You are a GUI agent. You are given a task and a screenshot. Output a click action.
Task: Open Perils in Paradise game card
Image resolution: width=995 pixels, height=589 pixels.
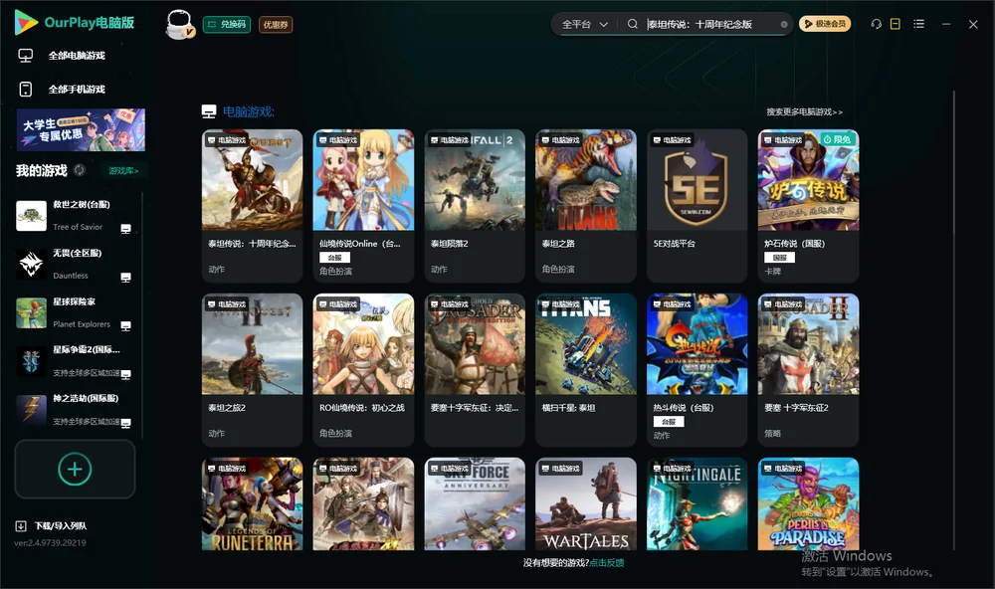tap(808, 504)
